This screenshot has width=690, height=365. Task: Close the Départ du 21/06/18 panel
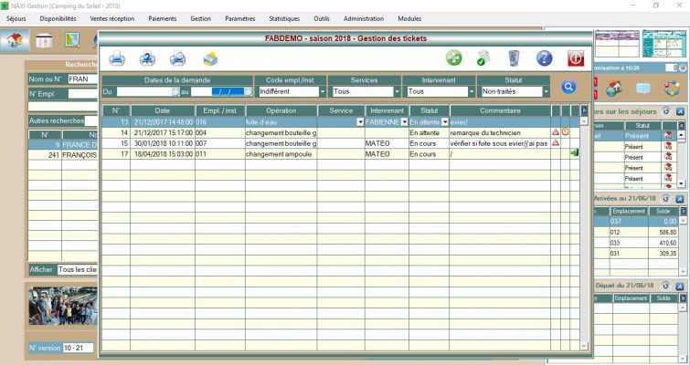click(x=680, y=286)
